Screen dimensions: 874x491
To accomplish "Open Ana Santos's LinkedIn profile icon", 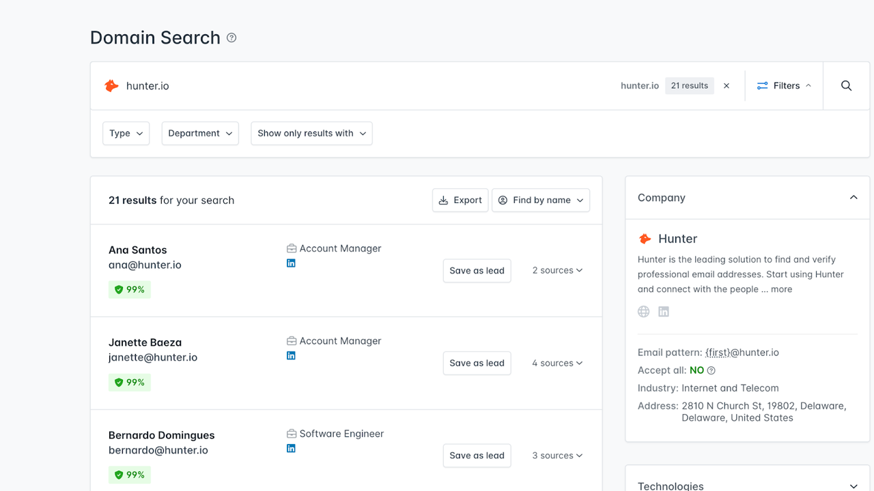I will tap(292, 263).
